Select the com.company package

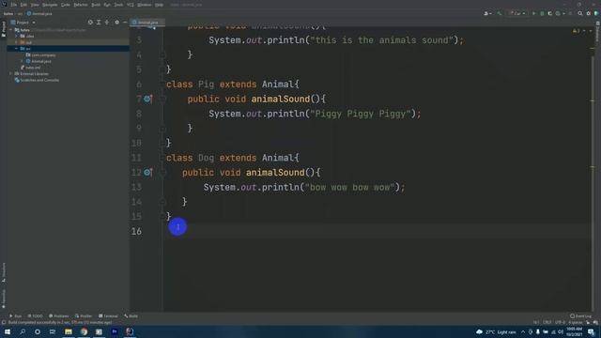coord(41,55)
